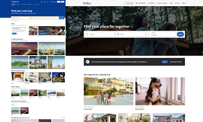203x122 pixels.
Task: Click Register button on Booking.com
Action: pos(59,2)
